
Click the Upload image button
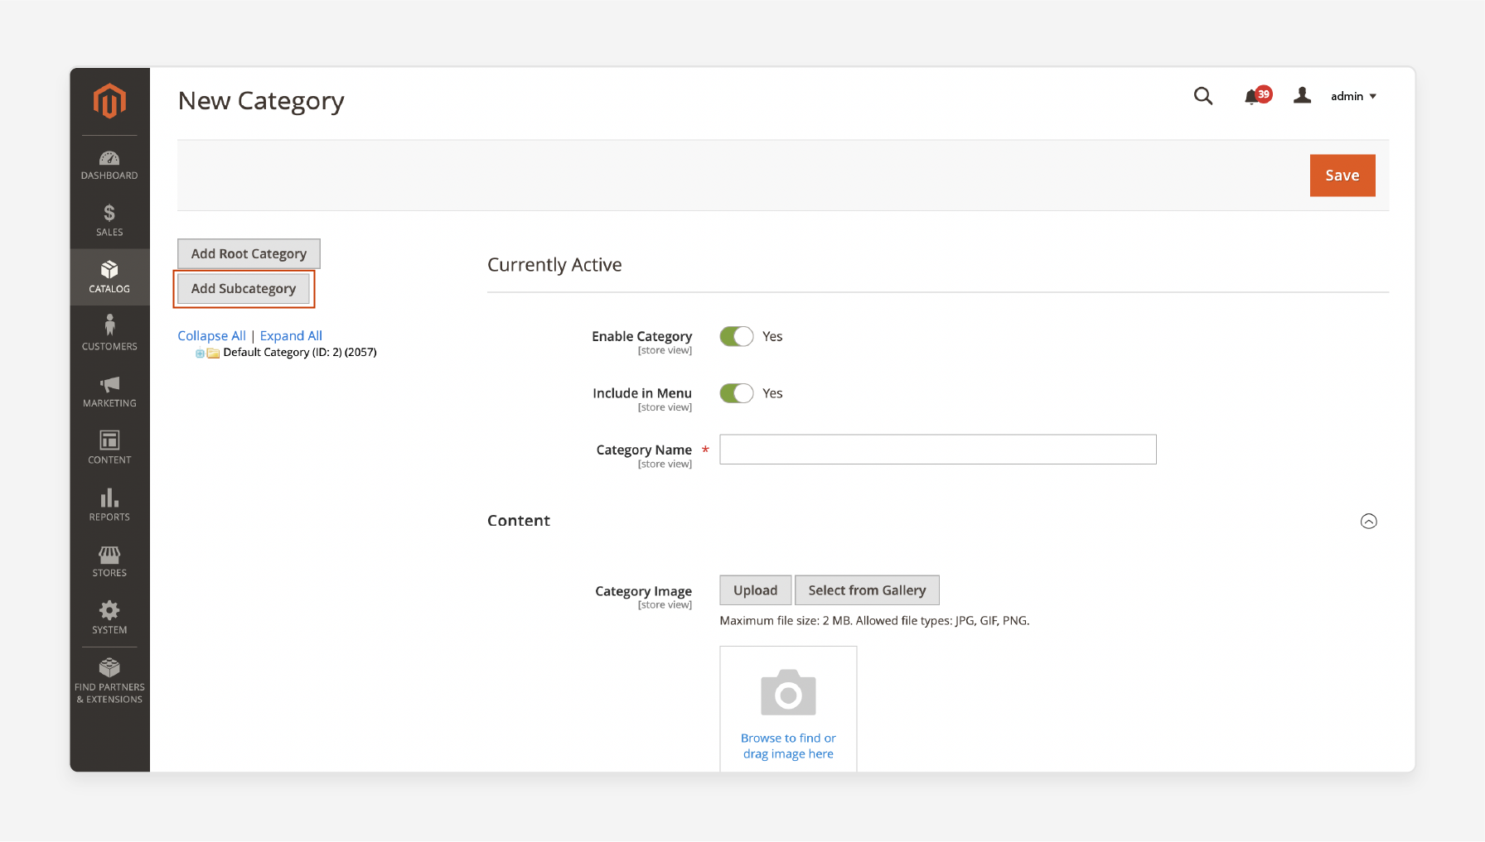pyautogui.click(x=756, y=590)
